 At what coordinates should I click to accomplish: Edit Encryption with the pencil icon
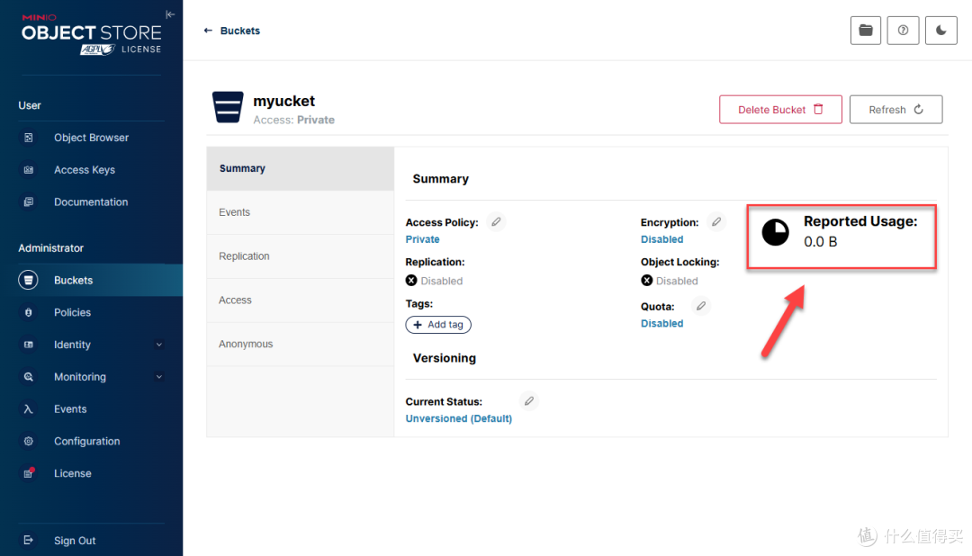716,222
